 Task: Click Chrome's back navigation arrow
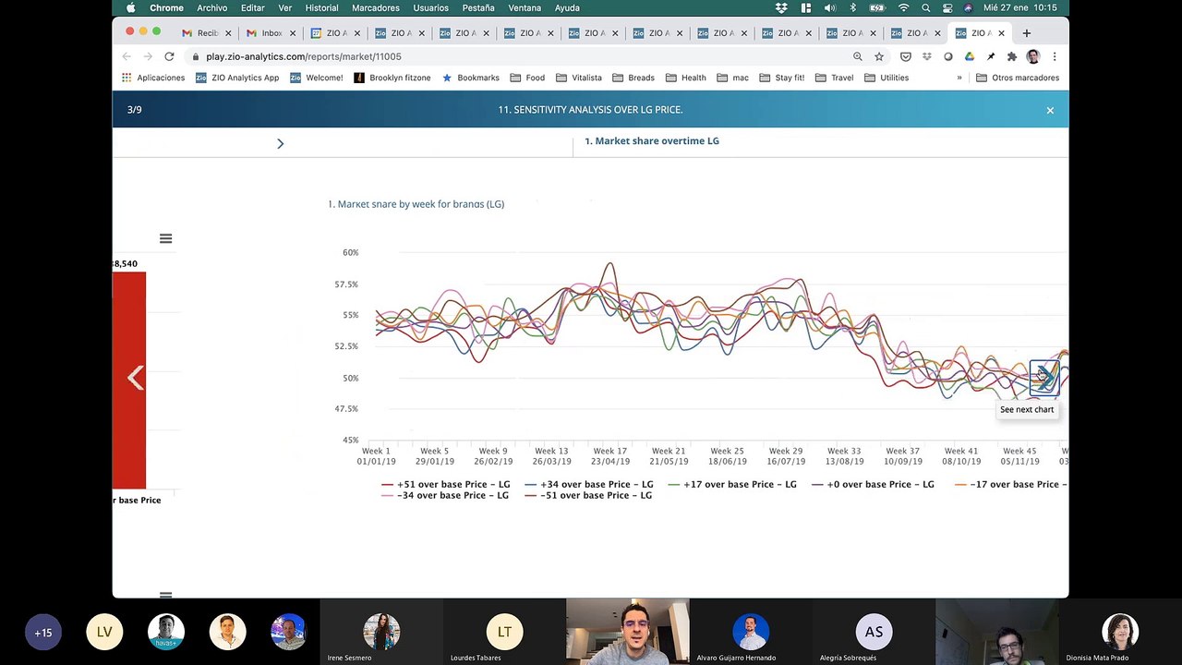127,56
